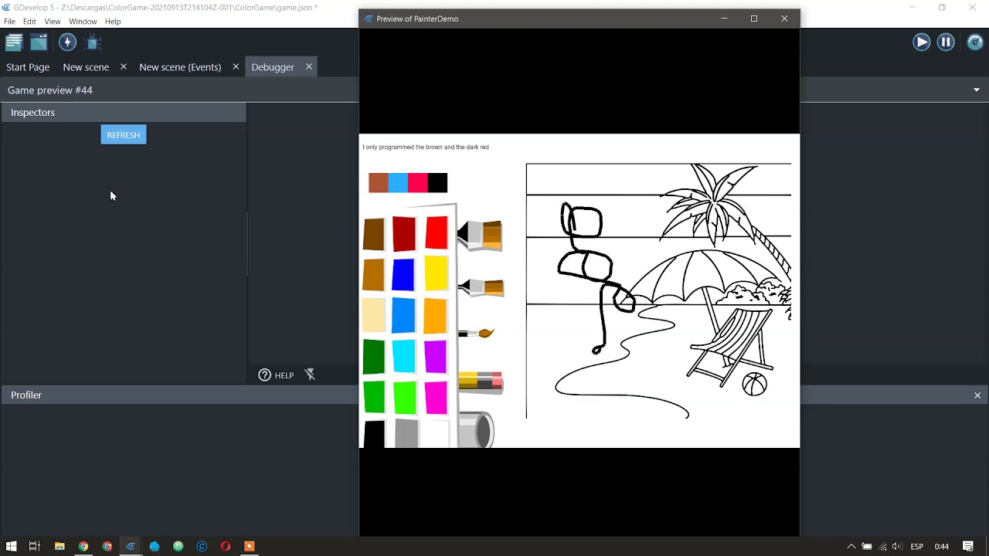Click the lightning bolt toolbar icon
Screen dimensions: 989x556
coord(67,42)
